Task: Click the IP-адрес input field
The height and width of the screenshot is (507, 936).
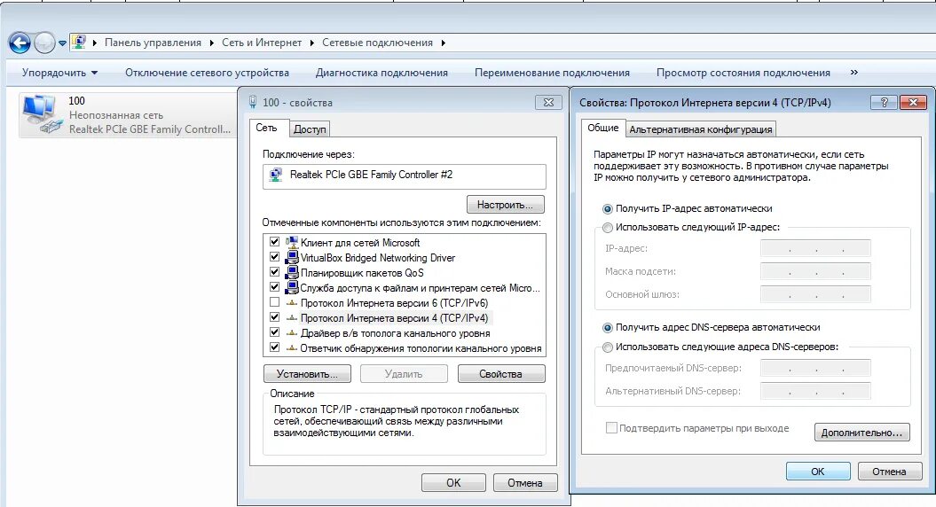Action: pyautogui.click(x=815, y=248)
